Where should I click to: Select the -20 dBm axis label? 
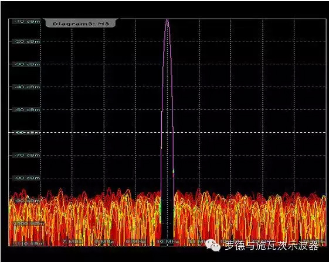pos(27,42)
